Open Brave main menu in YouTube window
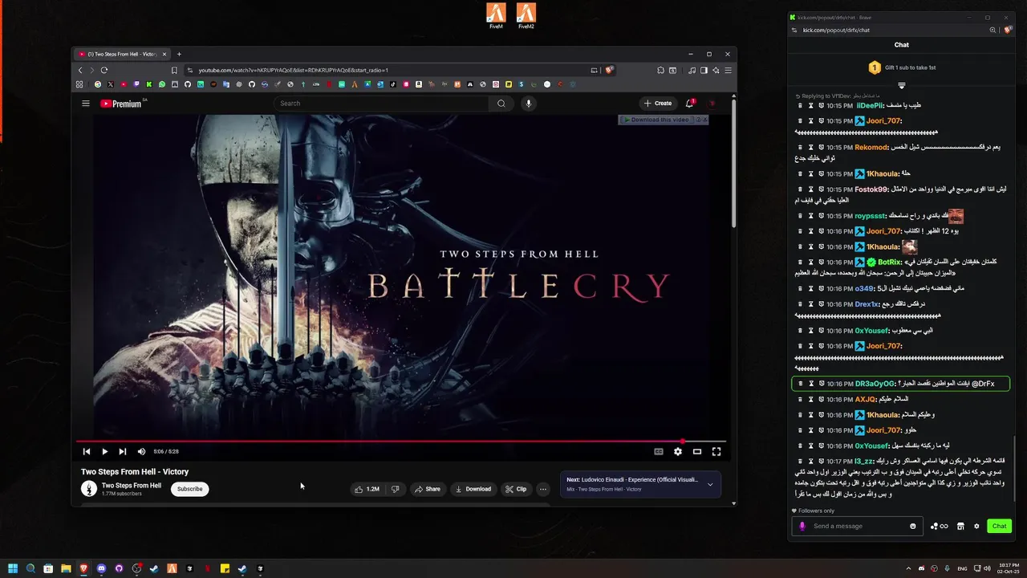This screenshot has width=1027, height=578. point(728,71)
